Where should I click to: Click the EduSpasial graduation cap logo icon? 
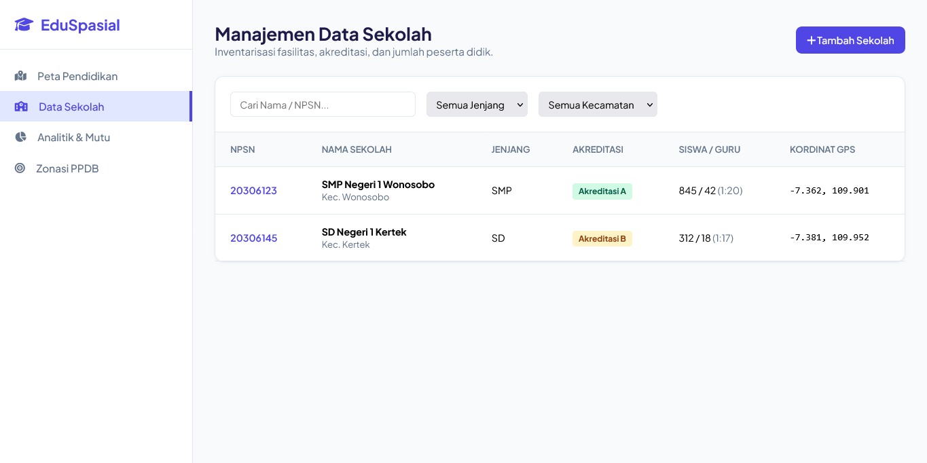[x=24, y=25]
